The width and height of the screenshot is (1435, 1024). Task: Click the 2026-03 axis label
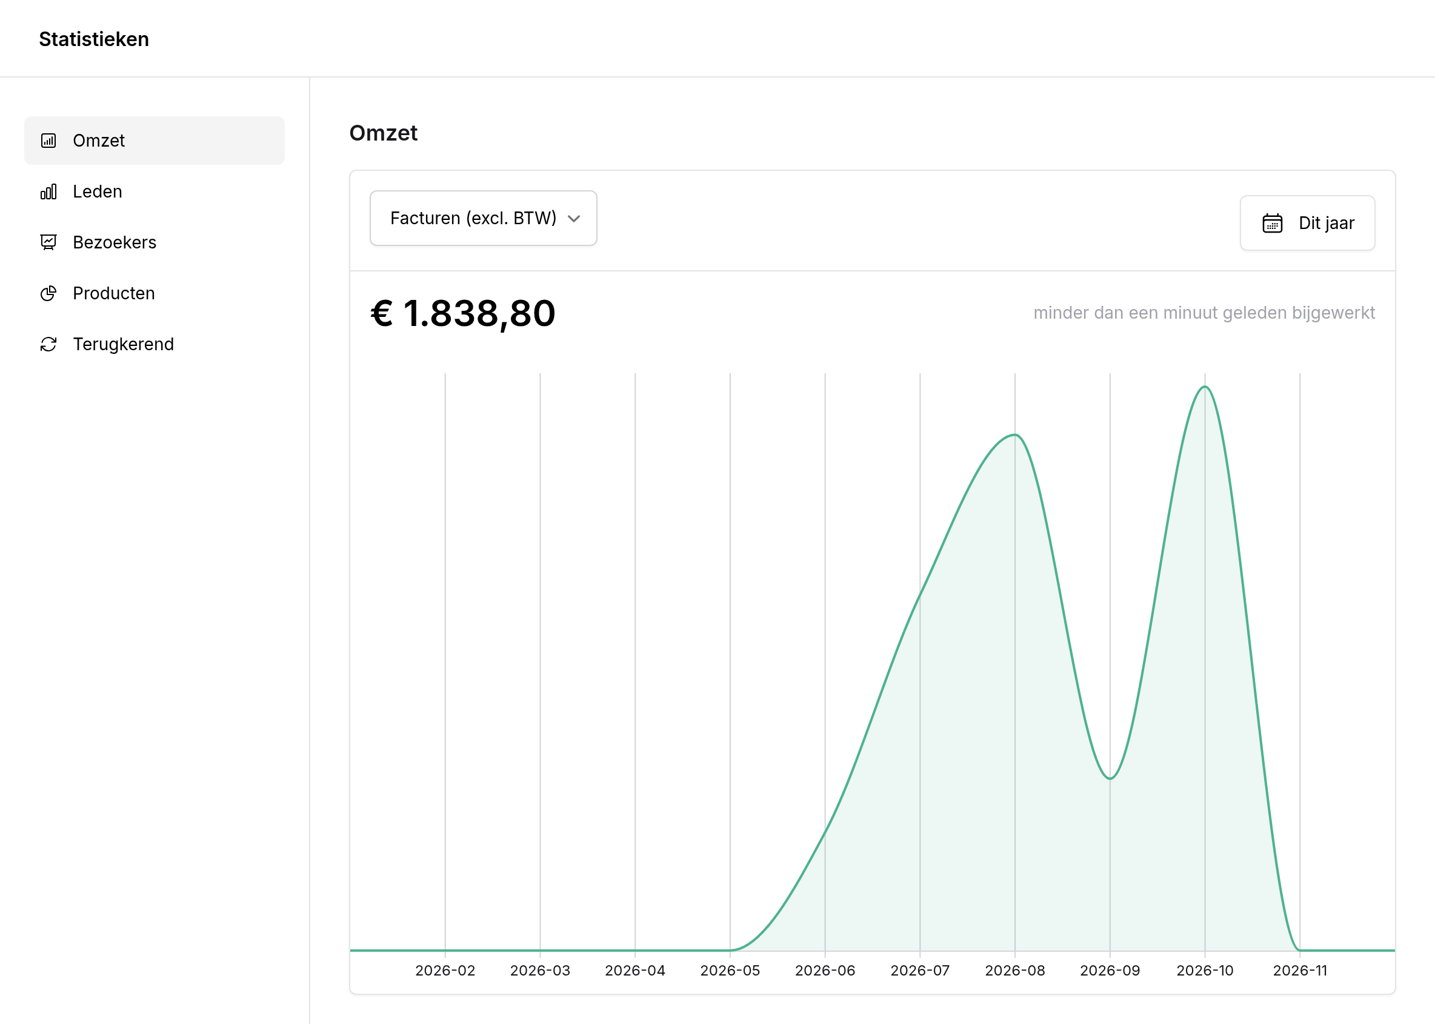pos(541,971)
